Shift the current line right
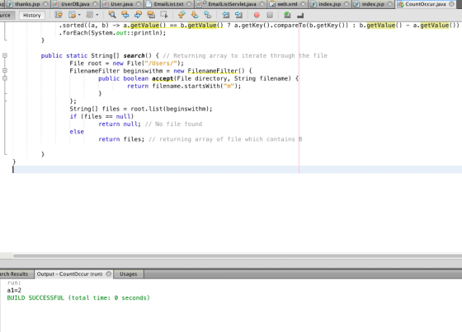462x332 pixels. pyautogui.click(x=238, y=15)
